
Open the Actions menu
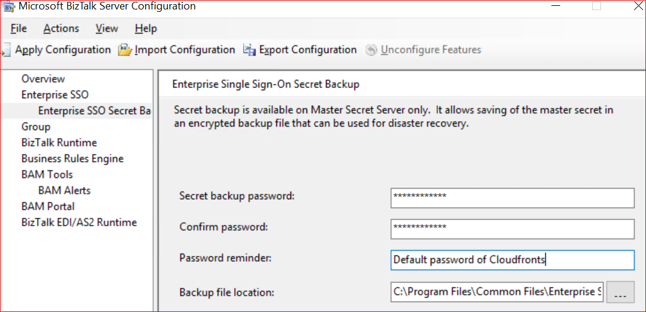[61, 28]
